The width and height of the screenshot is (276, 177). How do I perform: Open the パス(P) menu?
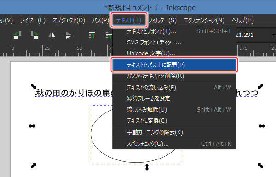point(101,20)
